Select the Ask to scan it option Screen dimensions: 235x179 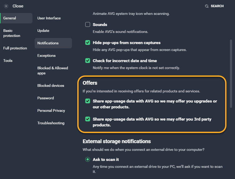pyautogui.click(x=88, y=160)
